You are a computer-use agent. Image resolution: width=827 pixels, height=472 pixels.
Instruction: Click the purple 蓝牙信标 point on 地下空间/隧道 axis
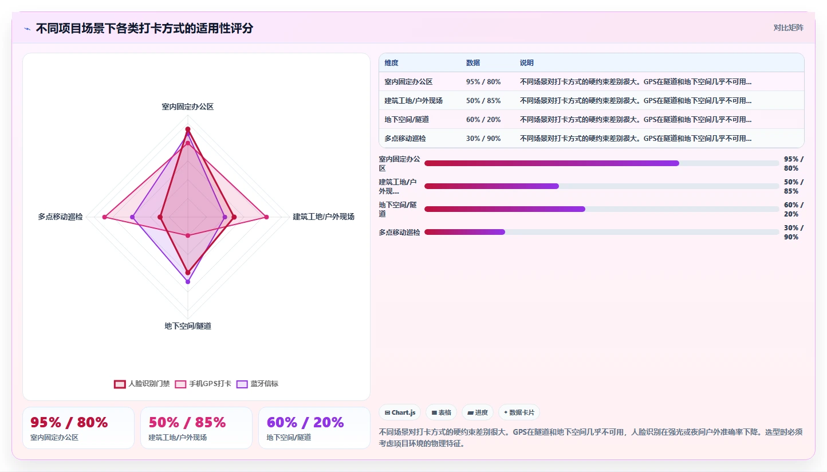click(x=188, y=282)
